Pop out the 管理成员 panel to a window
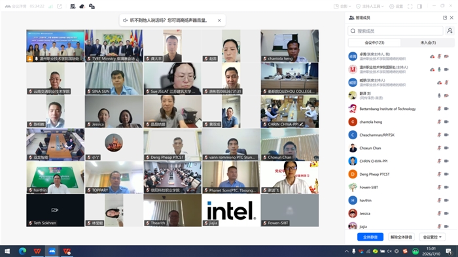 tap(445, 18)
